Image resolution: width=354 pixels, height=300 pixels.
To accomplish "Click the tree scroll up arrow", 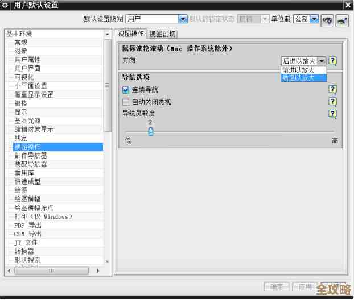I will point(107,34).
